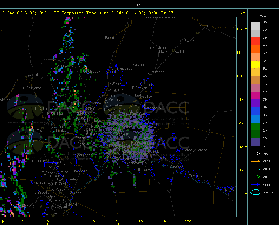Image resolution: width=279 pixels, height=225 pixels.
Task: Click the 140 km tick on the vertical axis
Action: click(x=239, y=29)
